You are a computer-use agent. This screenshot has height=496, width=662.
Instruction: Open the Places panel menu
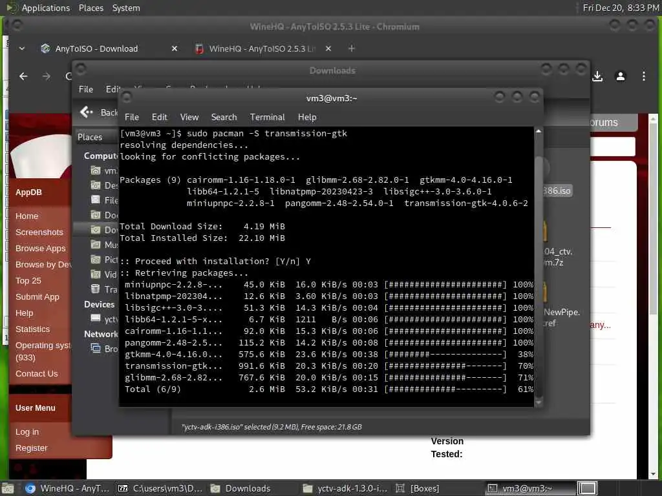coord(91,8)
